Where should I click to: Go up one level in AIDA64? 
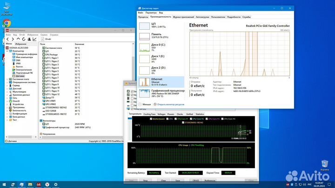(x=18, y=39)
